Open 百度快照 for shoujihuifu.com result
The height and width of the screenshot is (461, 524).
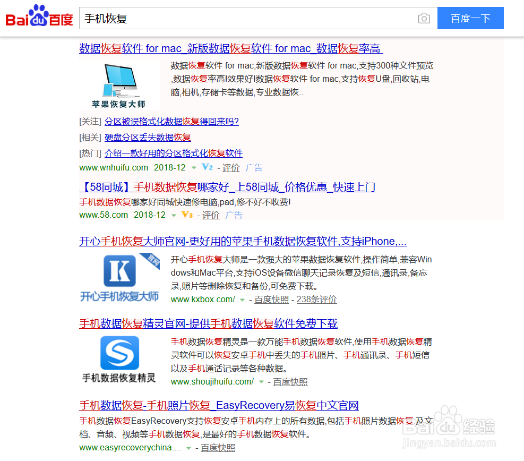(290, 382)
